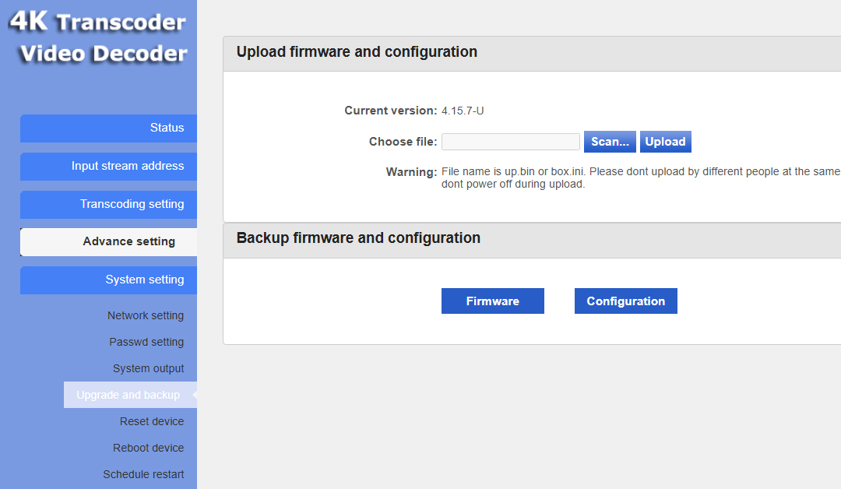Go to Input stream address
This screenshot has width=841, height=489.
[108, 166]
